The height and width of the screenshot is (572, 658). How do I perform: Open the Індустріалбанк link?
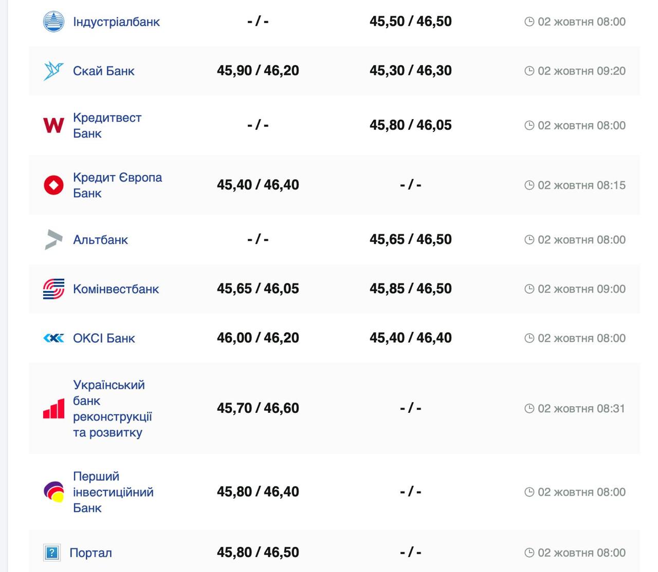pos(116,22)
